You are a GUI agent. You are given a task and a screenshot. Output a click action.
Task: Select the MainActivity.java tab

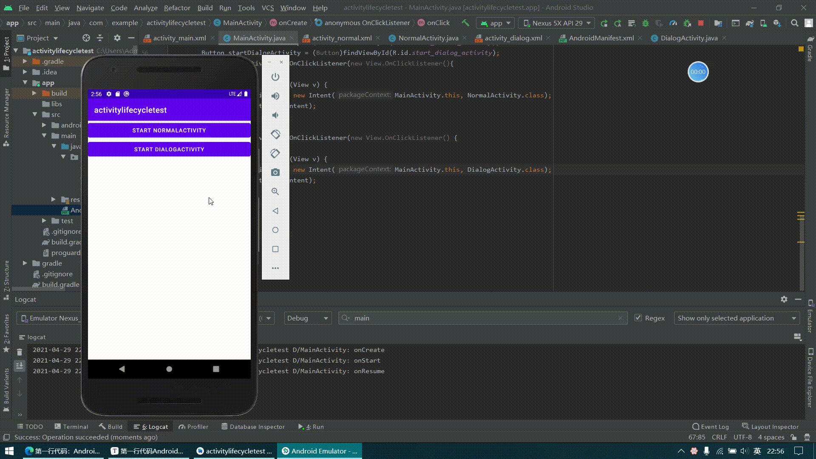coord(259,37)
